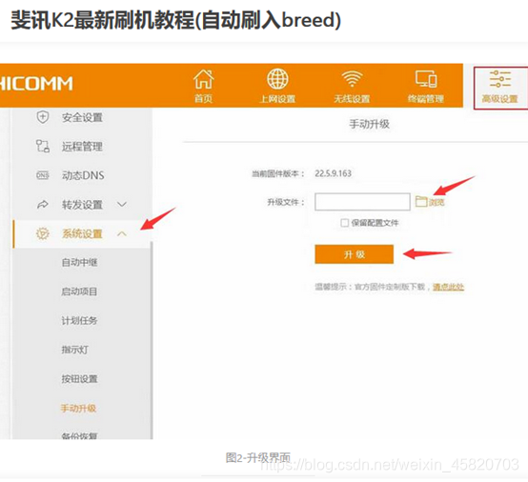Open the 上网设置 globe icon

[x=277, y=79]
